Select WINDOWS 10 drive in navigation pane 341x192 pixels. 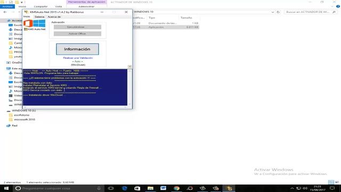pos(23,110)
